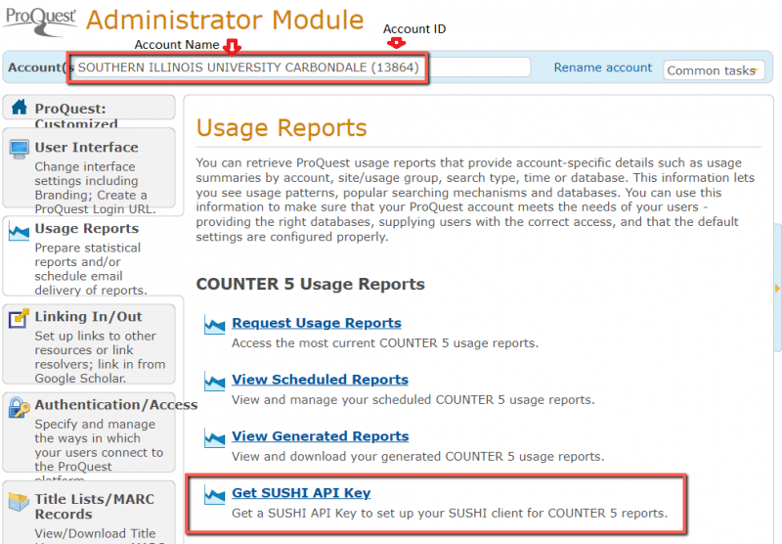Open the User Interface section
The width and height of the screenshot is (782, 544).
pyautogui.click(x=89, y=167)
